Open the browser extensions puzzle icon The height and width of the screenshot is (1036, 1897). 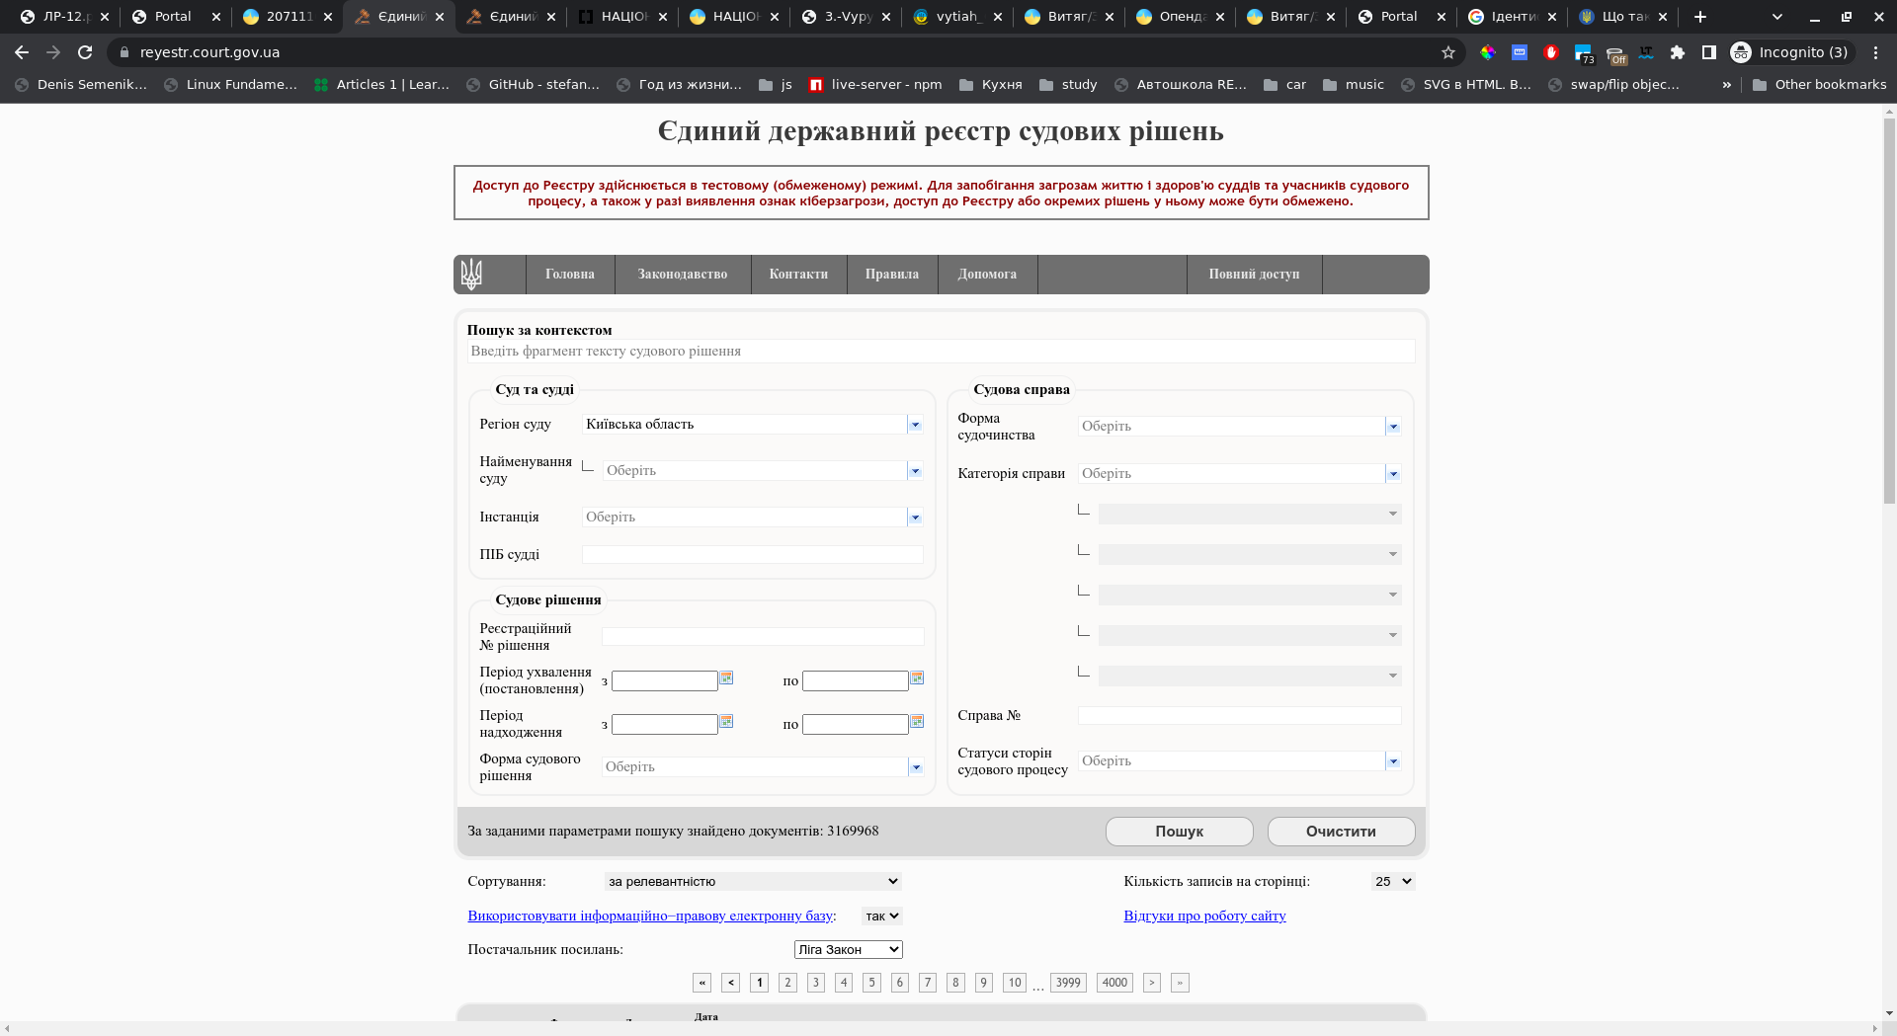tap(1677, 52)
